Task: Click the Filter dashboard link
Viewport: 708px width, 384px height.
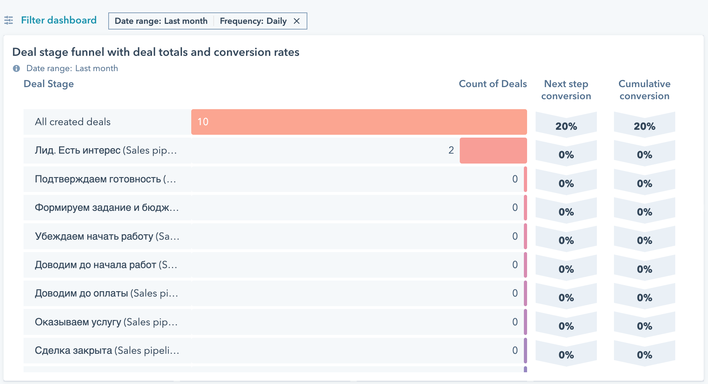Action: pyautogui.click(x=59, y=20)
